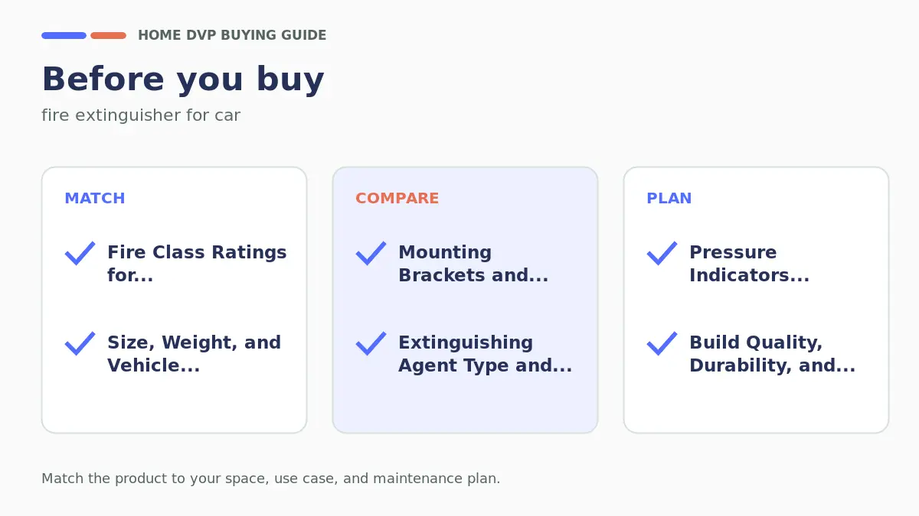
Task: Click the checkmark beside Fire Class Ratings
Action: (x=80, y=253)
